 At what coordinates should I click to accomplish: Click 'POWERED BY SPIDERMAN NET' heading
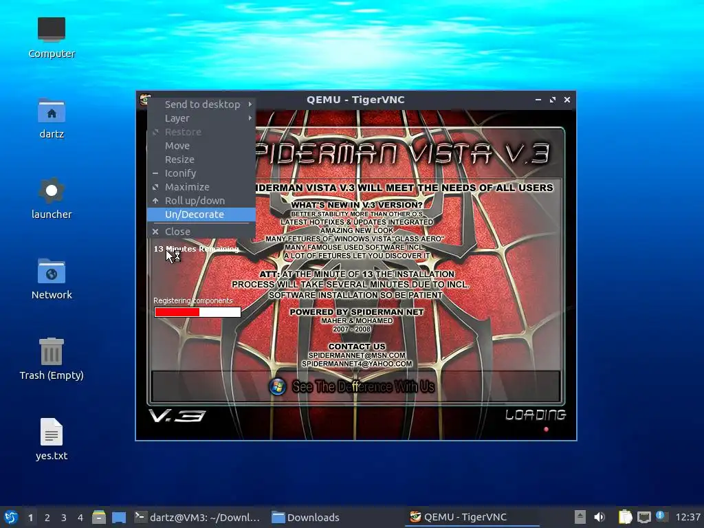357,312
